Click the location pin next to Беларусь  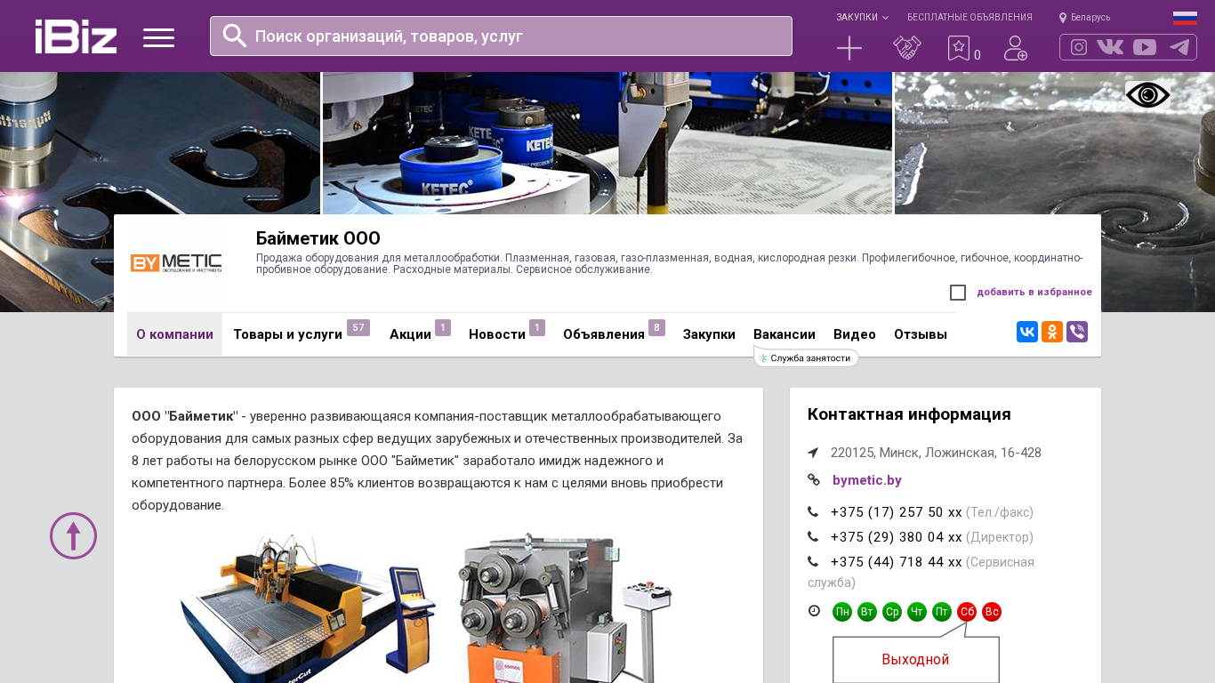point(1063,18)
